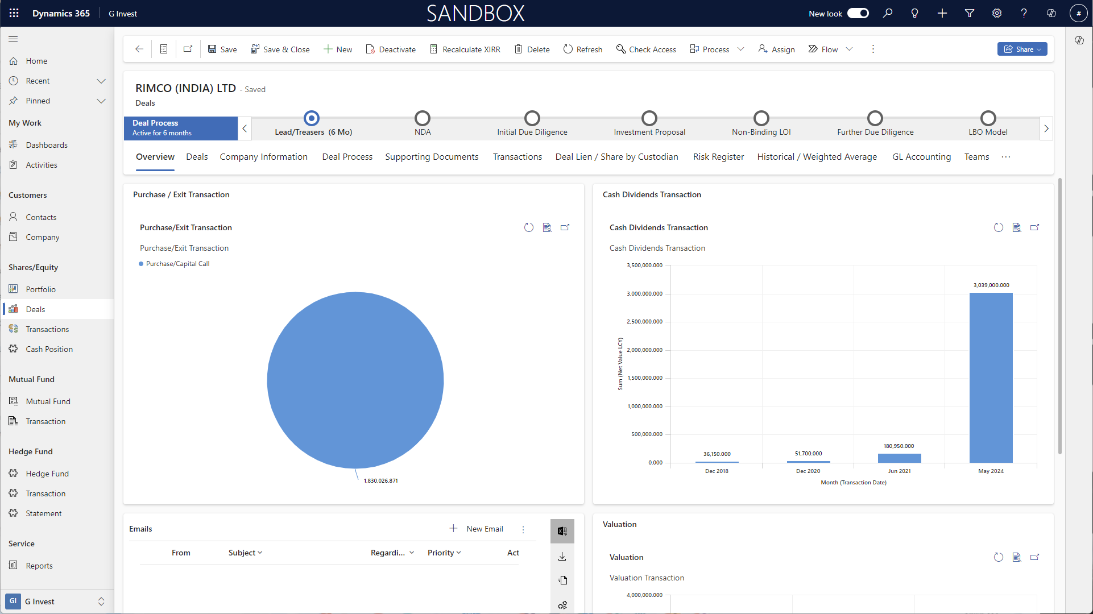Open the Excel export icon in Emails
The width and height of the screenshot is (1093, 614).
[x=562, y=531]
